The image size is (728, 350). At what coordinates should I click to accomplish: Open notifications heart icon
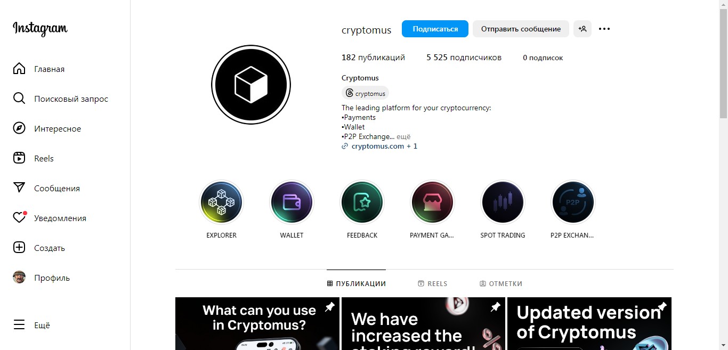tap(19, 218)
